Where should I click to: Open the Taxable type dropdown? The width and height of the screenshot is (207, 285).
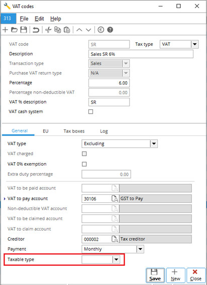116,259
